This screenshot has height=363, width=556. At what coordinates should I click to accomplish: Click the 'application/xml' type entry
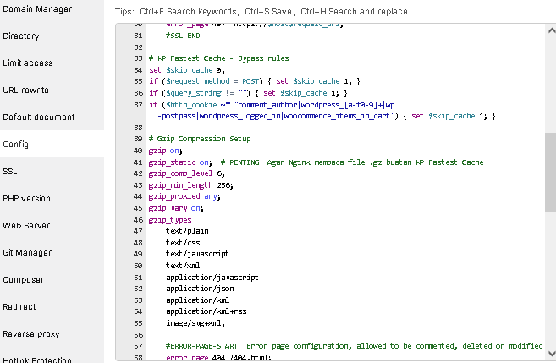pos(198,300)
